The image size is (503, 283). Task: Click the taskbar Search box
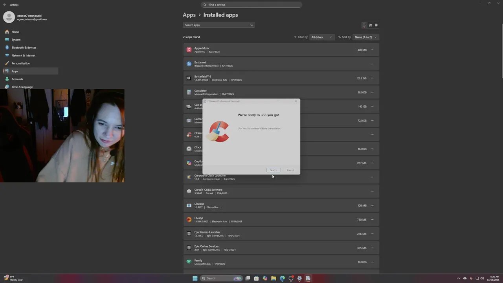point(221,278)
